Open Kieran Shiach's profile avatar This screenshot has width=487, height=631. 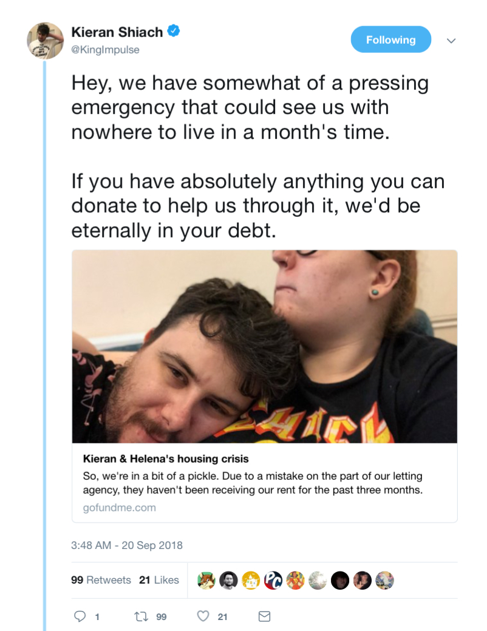(x=45, y=41)
